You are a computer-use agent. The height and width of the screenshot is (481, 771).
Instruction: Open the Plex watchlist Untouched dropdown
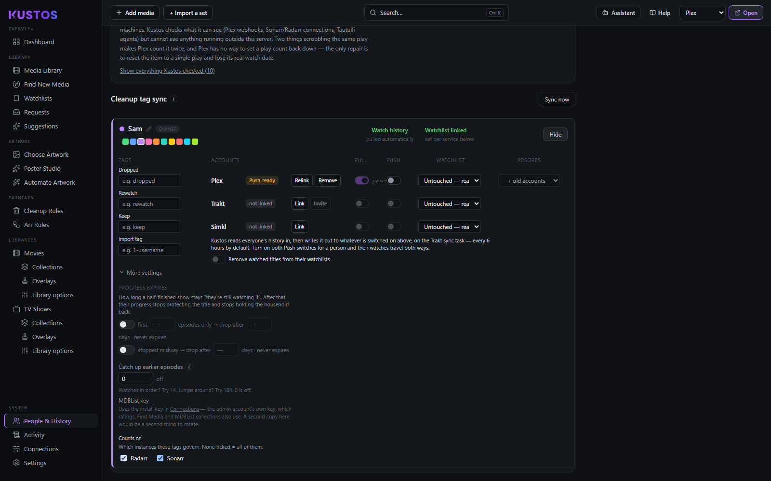[x=450, y=180]
